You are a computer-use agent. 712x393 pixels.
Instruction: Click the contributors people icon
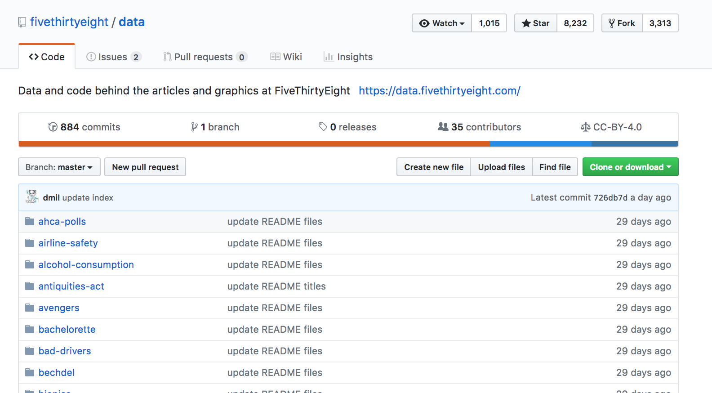click(x=443, y=127)
